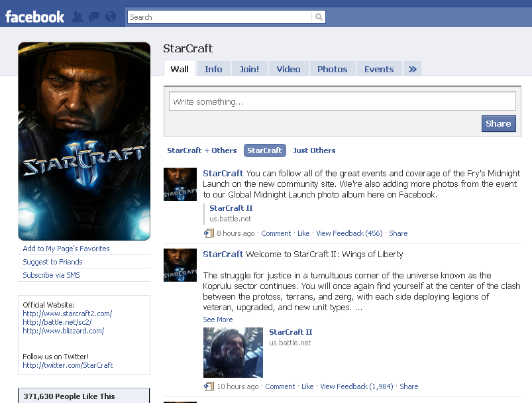Open StarCraft II link in the 8-hour post
Screen dimensions: 532x403
tap(231, 208)
